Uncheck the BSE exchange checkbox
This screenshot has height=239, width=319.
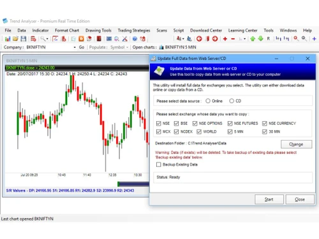coord(176,124)
